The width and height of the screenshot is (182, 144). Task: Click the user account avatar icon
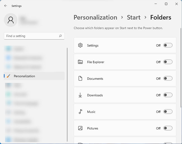pyautogui.click(x=11, y=20)
